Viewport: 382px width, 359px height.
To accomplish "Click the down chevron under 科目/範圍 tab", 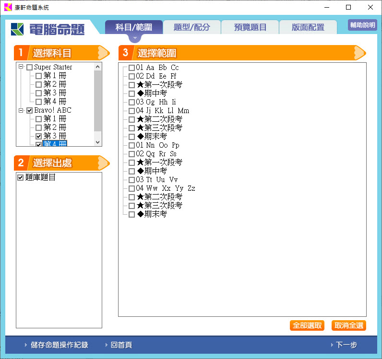I will (x=135, y=37).
